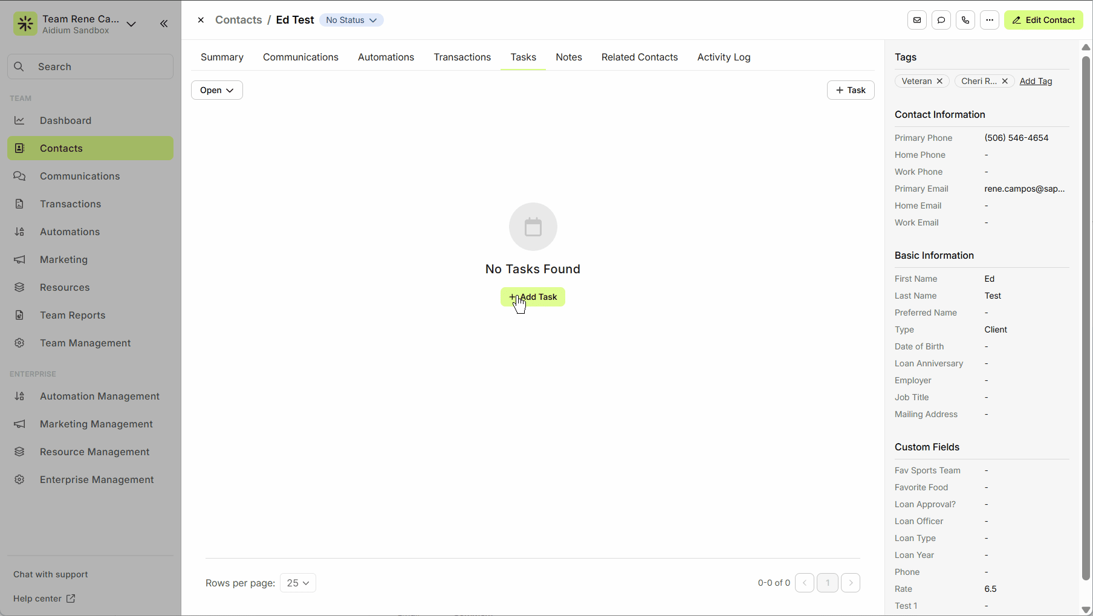The height and width of the screenshot is (616, 1093).
Task: Open Team Reports via its sidebar icon
Action: [x=19, y=315]
